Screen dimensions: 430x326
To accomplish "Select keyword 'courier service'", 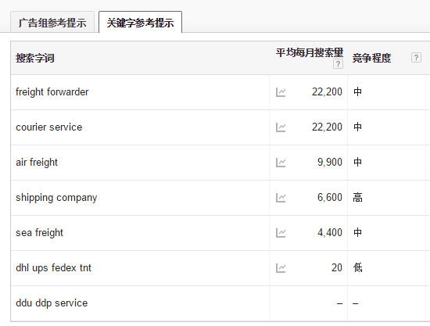I will click(48, 127).
